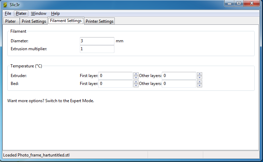Viewport: 263px width, 162px height.
Task: Decrease Extruder First layer temperature with down arrow
Action: (136, 78)
